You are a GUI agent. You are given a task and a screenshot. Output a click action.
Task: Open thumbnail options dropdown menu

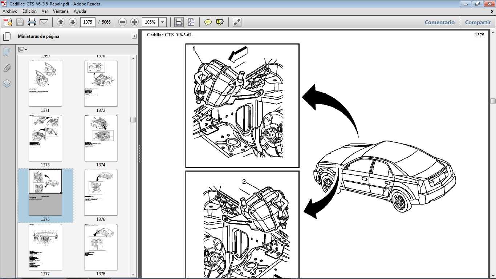tap(23, 49)
